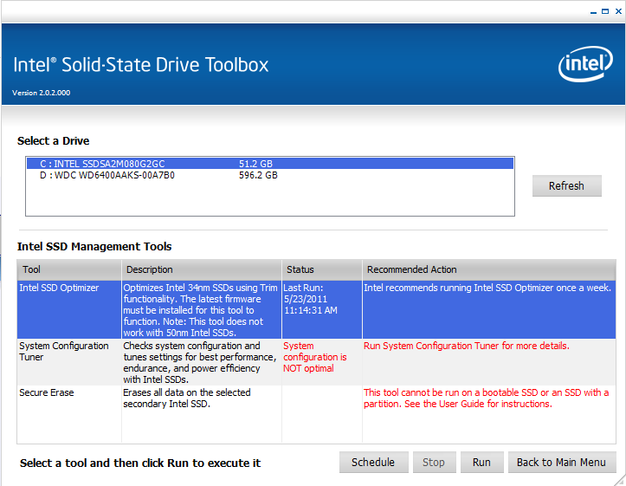This screenshot has height=486, width=626.
Task: Open the Schedule dialog
Action: click(x=373, y=463)
